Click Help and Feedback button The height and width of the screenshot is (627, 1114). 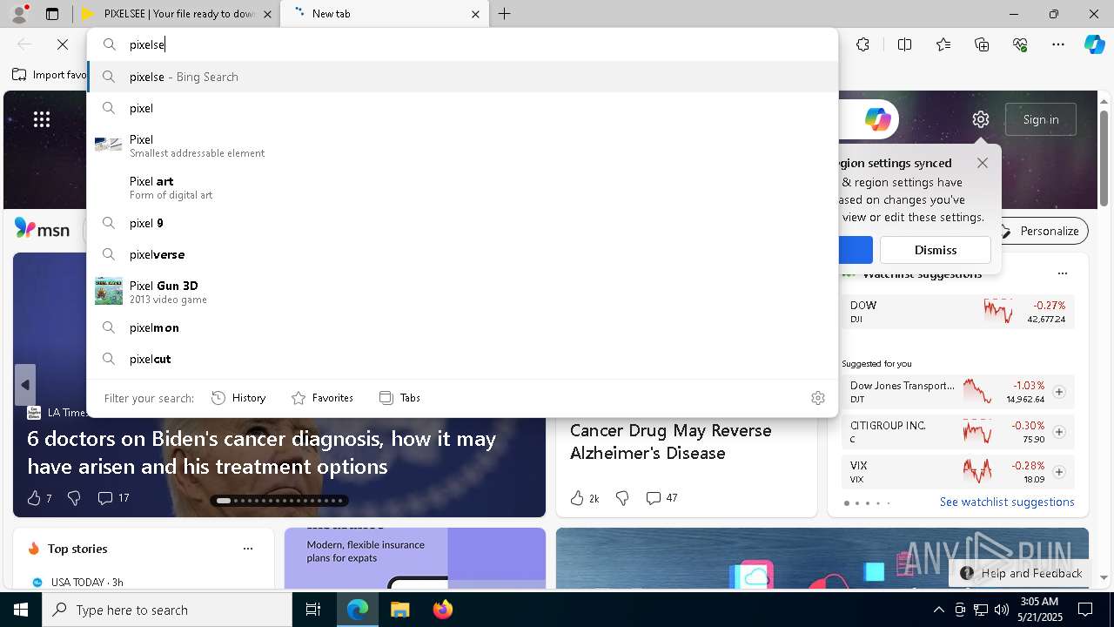pos(1020,573)
